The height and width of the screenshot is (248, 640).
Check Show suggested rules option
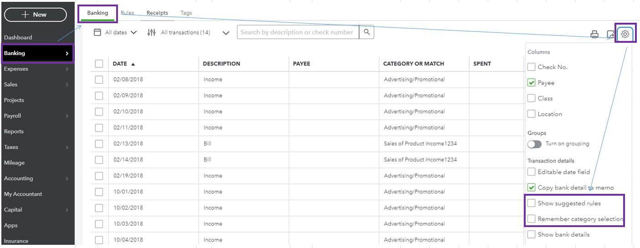pyautogui.click(x=531, y=203)
